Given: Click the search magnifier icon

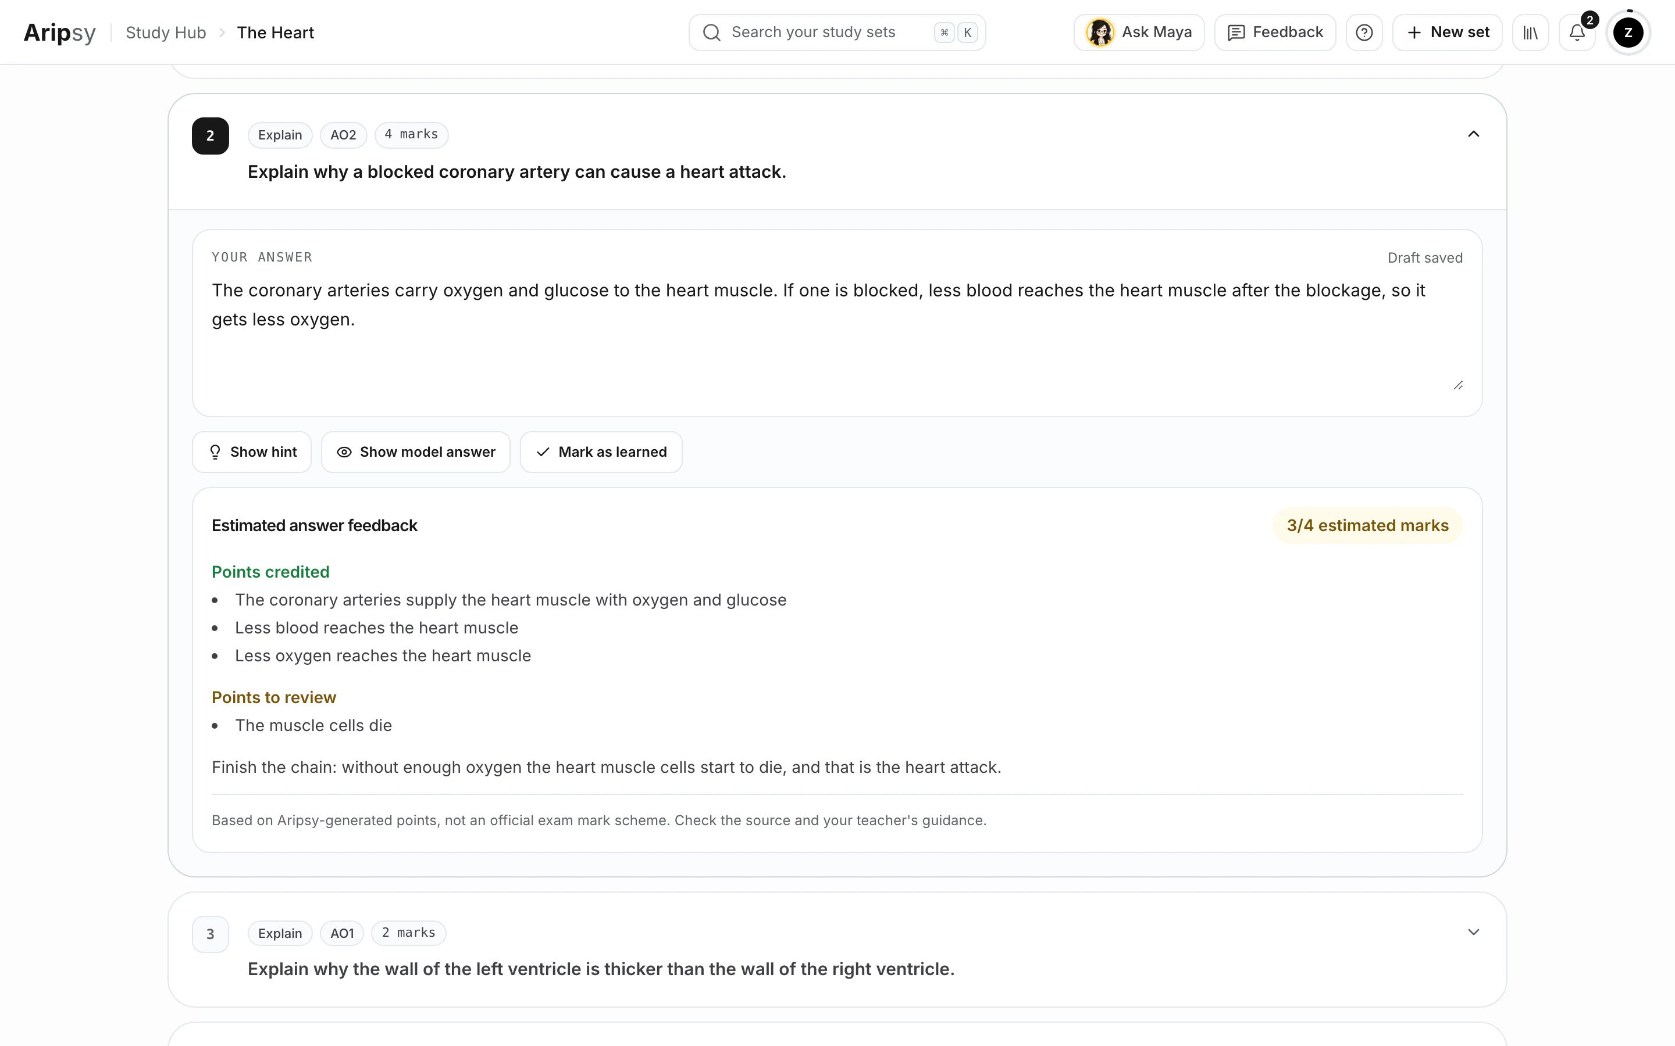Looking at the screenshot, I should pyautogui.click(x=711, y=33).
